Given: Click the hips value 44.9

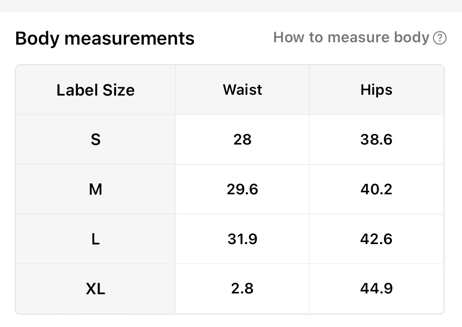Looking at the screenshot, I should 376,288.
